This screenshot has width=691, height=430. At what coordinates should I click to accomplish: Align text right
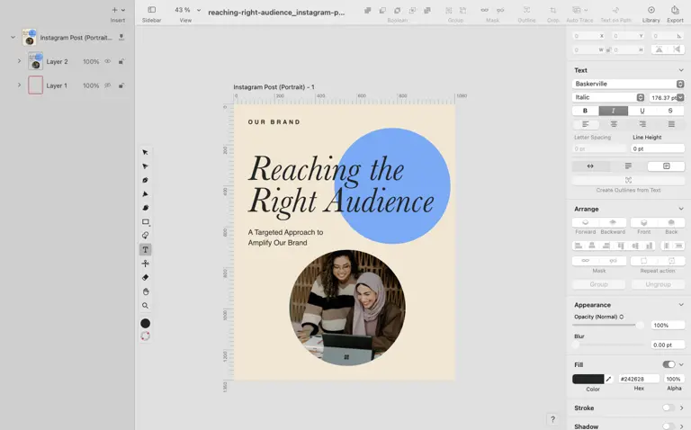coord(642,124)
